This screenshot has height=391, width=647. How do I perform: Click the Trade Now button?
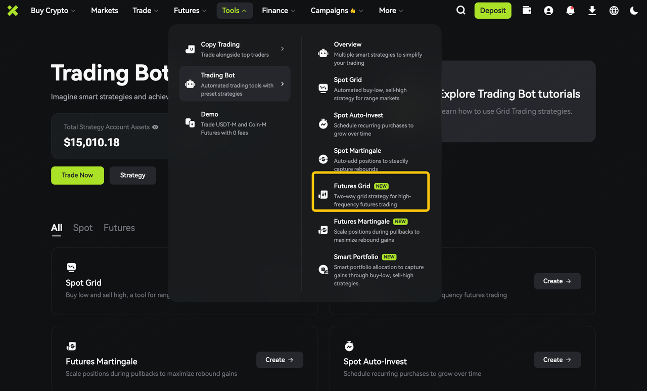[77, 175]
